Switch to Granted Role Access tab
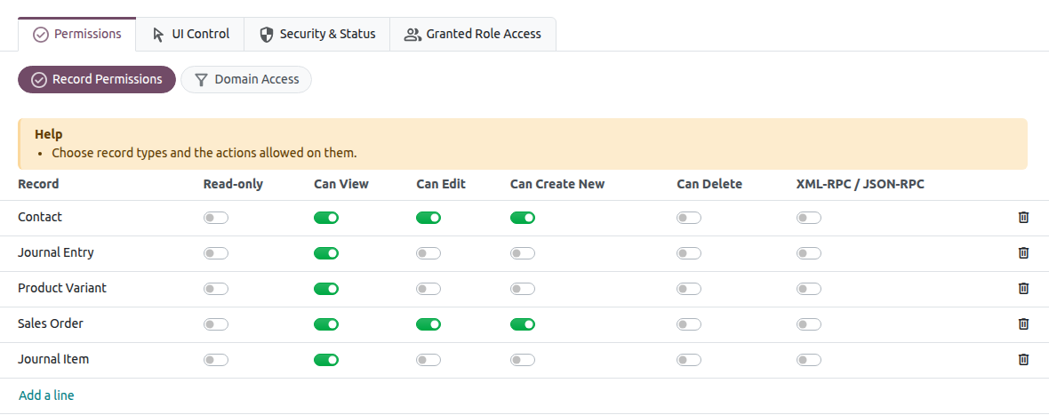Screen dimensions: 1049x415 tap(473, 34)
